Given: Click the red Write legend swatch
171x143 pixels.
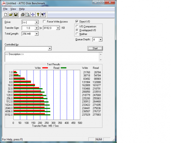Looking at the screenshot, I should [45, 68].
